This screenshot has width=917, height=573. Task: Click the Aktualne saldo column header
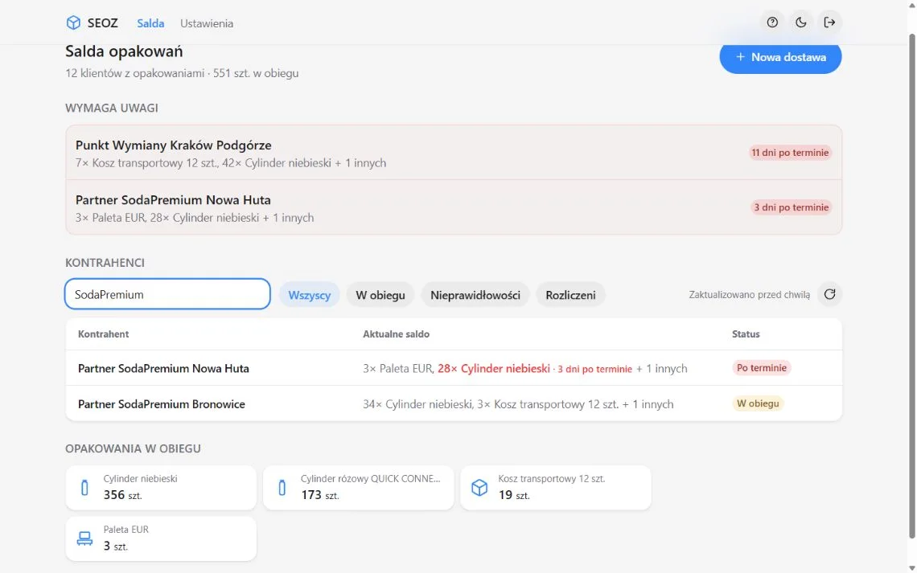click(x=396, y=334)
